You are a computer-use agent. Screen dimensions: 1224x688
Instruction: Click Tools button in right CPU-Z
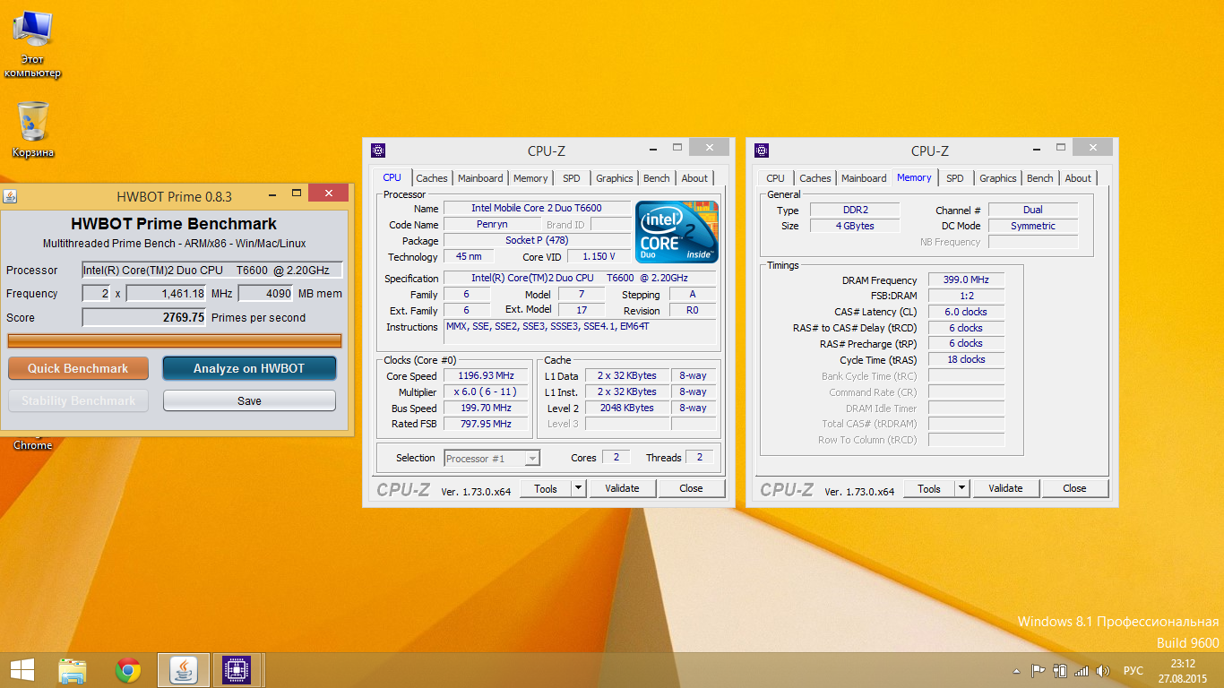929,488
